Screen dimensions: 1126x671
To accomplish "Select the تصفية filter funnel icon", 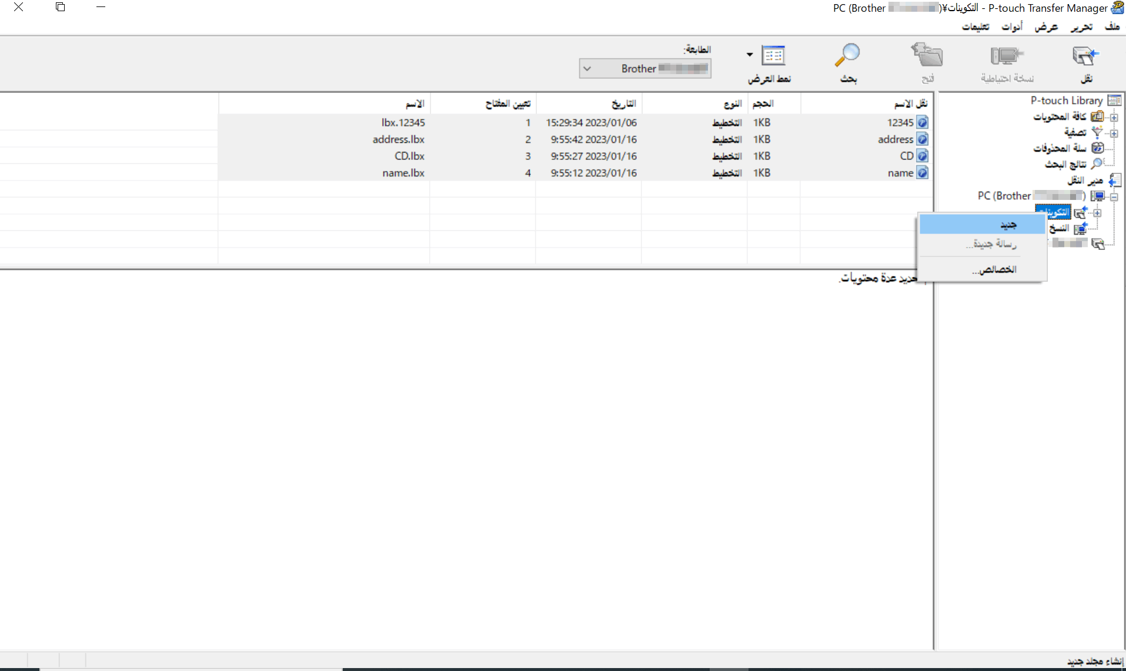I will (1097, 132).
